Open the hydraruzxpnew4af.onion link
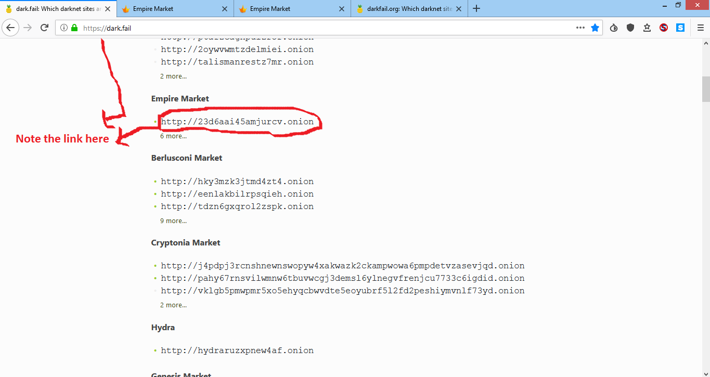Image resolution: width=710 pixels, height=377 pixels. [237, 351]
